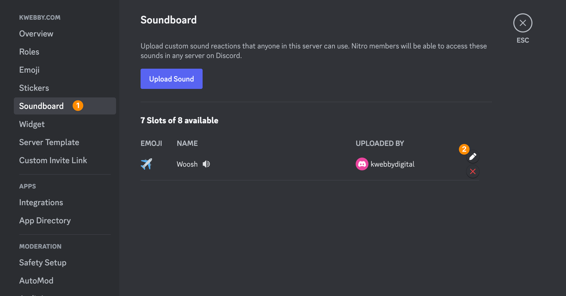
Task: Click the delete X icon for Woosh
Action: pos(473,171)
